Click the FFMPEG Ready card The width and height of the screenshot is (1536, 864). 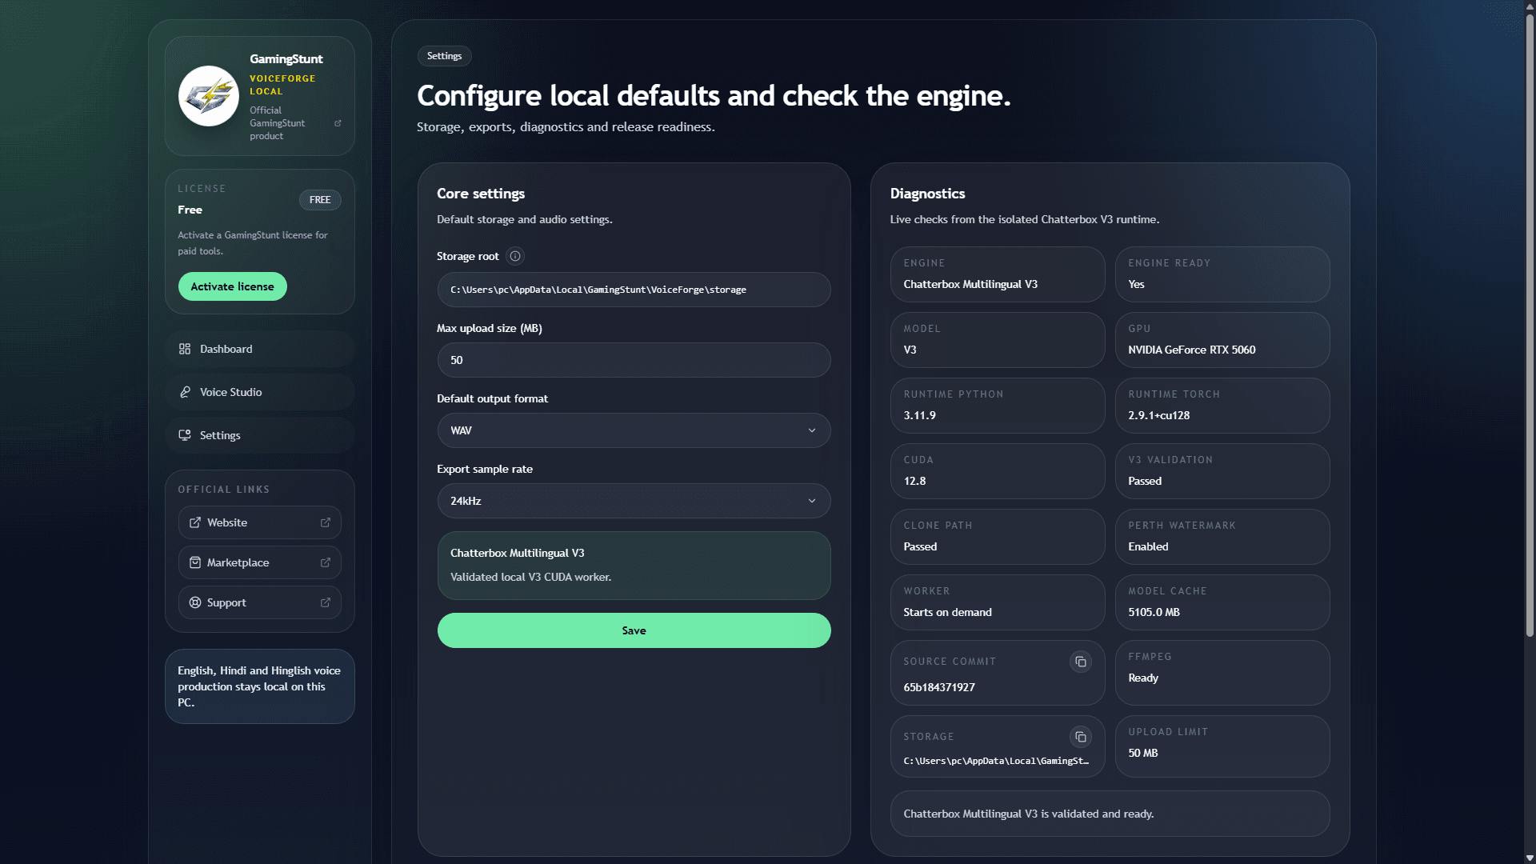pos(1222,673)
